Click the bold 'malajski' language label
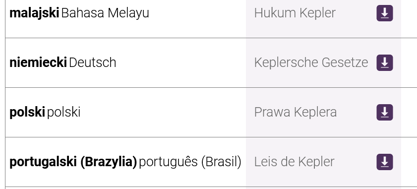417x189 pixels. [34, 13]
